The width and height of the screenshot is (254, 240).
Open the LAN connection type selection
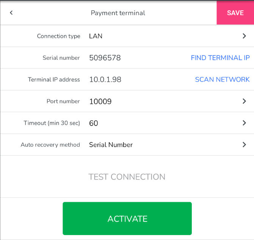[x=96, y=36]
